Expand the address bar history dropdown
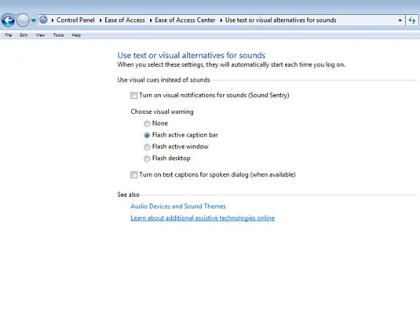This screenshot has width=420, height=314. click(400, 20)
